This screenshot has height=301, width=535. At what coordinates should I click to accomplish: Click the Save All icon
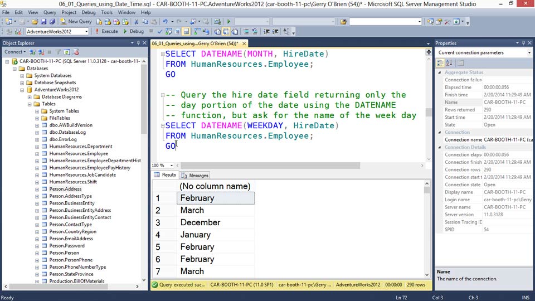52,22
